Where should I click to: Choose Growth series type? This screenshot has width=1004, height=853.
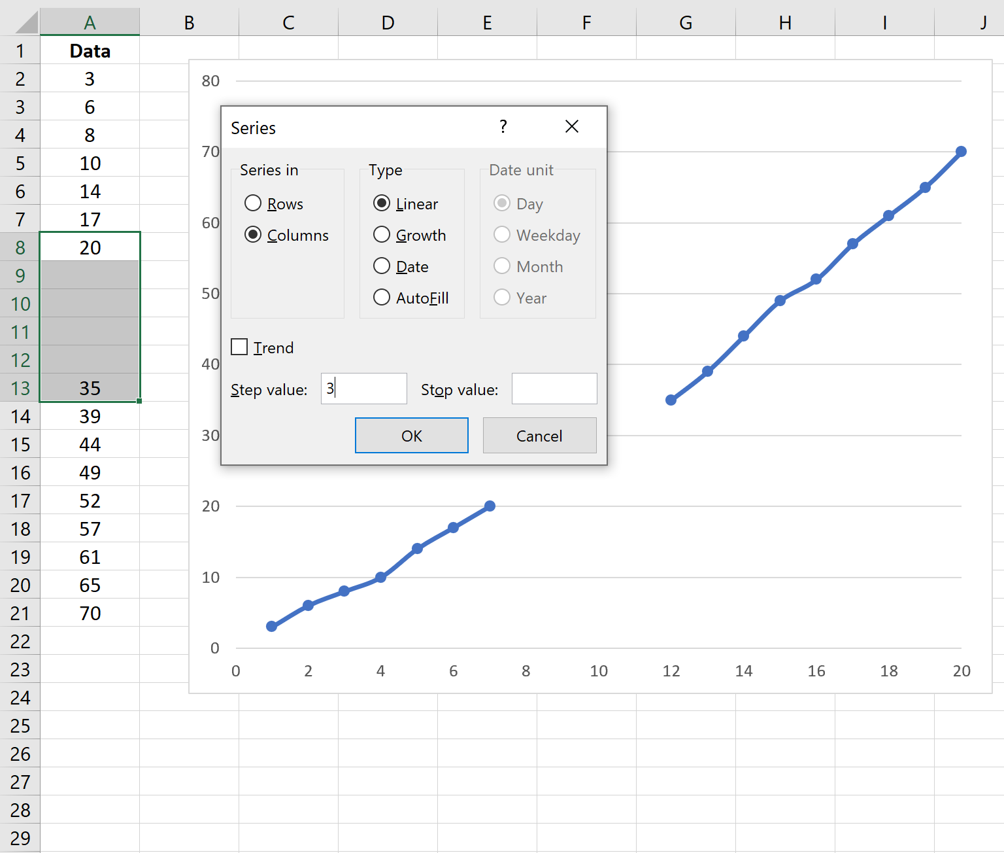click(x=382, y=235)
